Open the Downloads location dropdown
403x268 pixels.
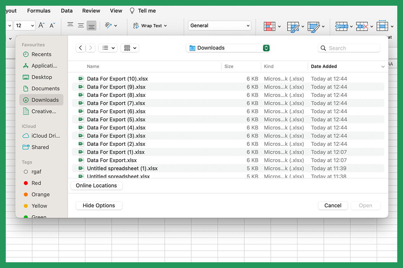[x=227, y=48]
